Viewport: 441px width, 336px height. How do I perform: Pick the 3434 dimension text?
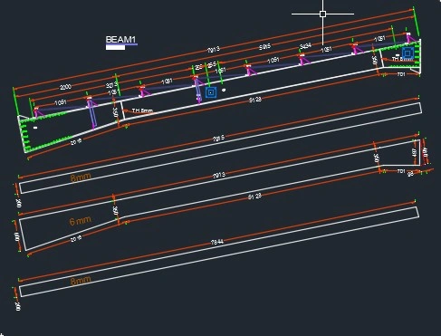305,46
